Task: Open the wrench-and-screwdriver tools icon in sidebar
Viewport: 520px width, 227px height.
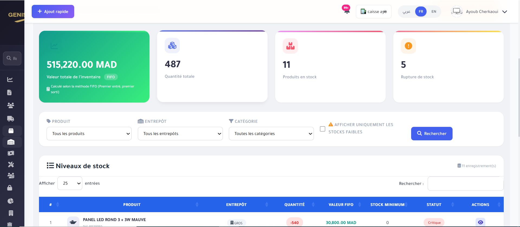Action: click(11, 164)
